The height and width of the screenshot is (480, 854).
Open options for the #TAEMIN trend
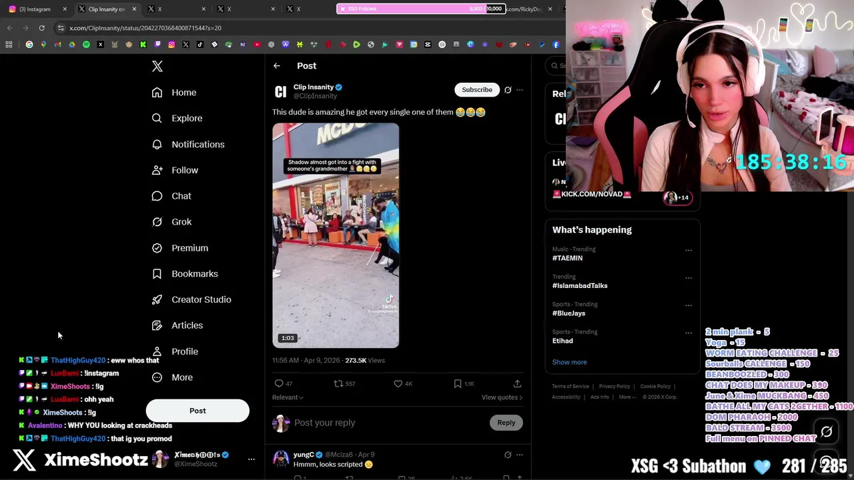tap(689, 251)
